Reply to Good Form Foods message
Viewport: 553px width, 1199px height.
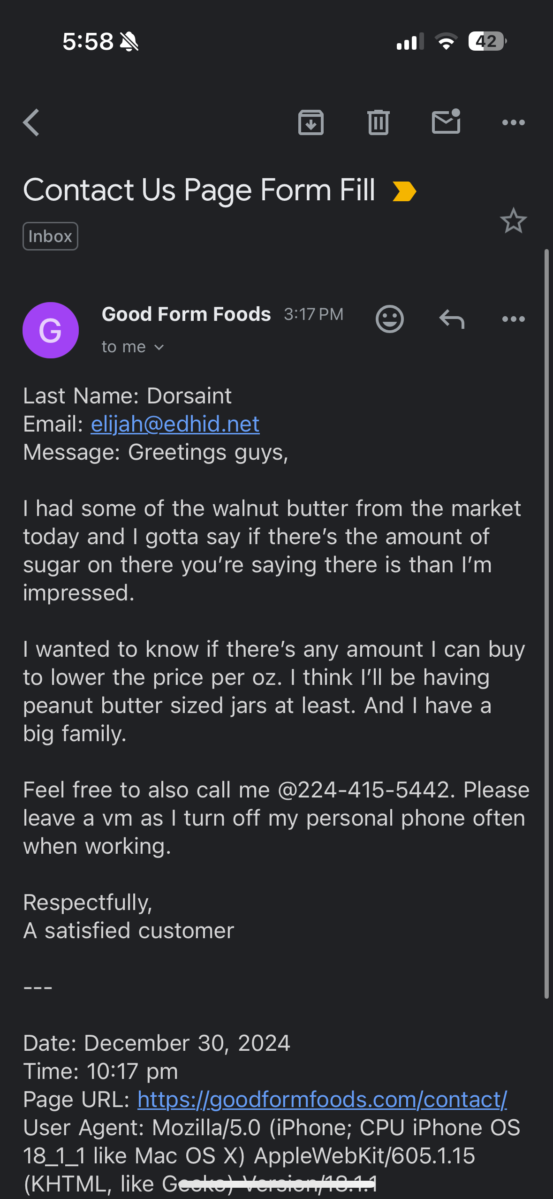point(451,319)
